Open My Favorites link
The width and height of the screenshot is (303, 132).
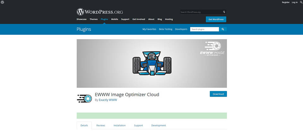coord(149,29)
